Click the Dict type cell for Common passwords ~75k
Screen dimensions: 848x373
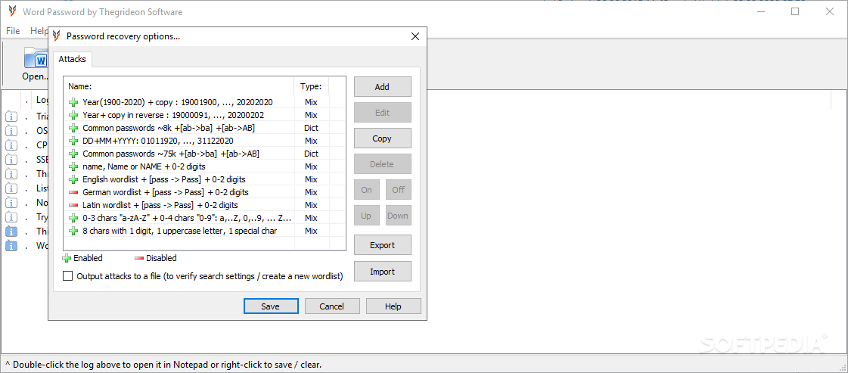(311, 154)
